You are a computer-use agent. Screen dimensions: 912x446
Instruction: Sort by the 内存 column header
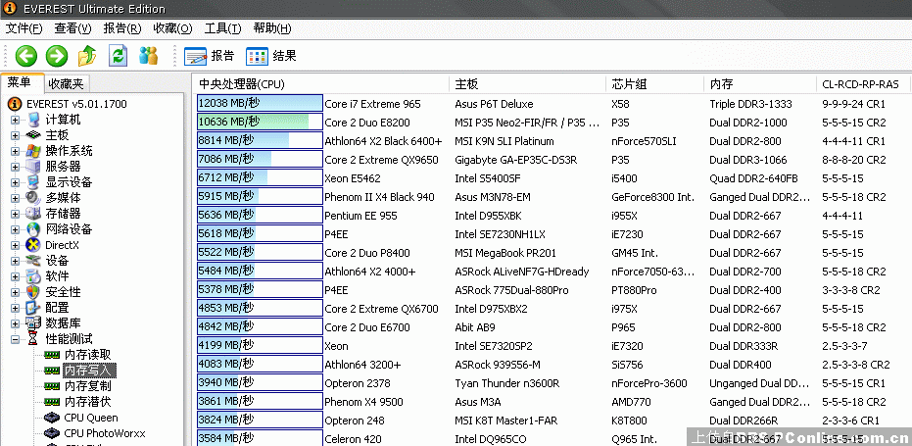point(760,84)
